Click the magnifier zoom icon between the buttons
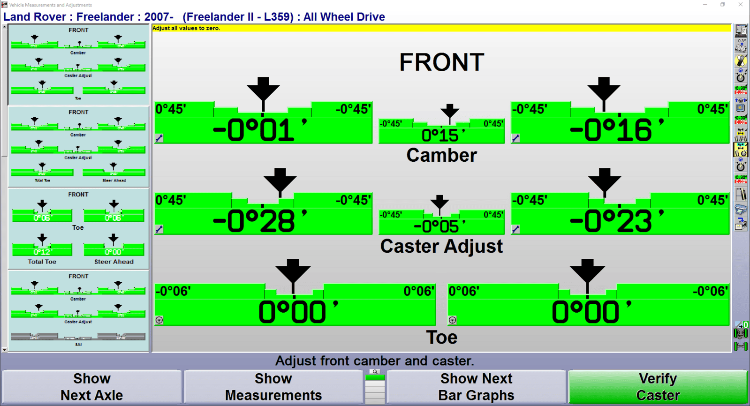The height and width of the screenshot is (406, 750). [x=375, y=372]
